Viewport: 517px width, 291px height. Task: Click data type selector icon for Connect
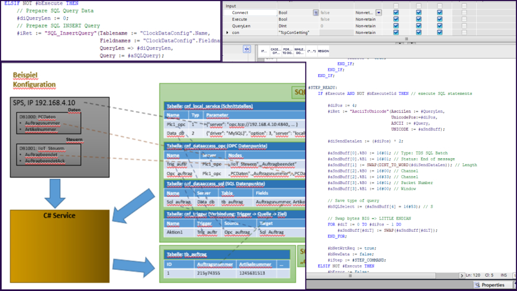pos(315,12)
